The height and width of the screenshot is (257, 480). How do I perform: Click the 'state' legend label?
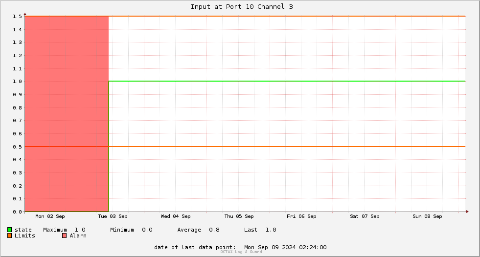[23, 230]
